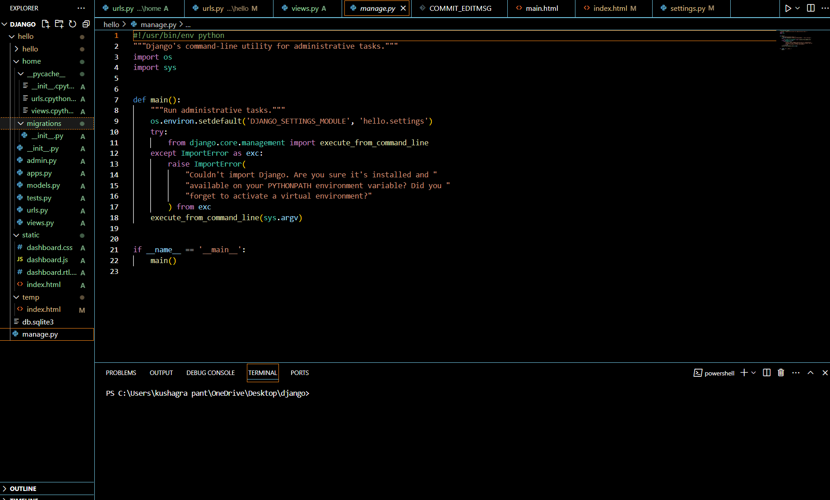The height and width of the screenshot is (500, 830).
Task: Click the code minimap overview
Action: (796, 40)
